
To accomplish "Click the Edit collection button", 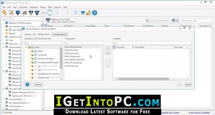I will coord(175,20).
